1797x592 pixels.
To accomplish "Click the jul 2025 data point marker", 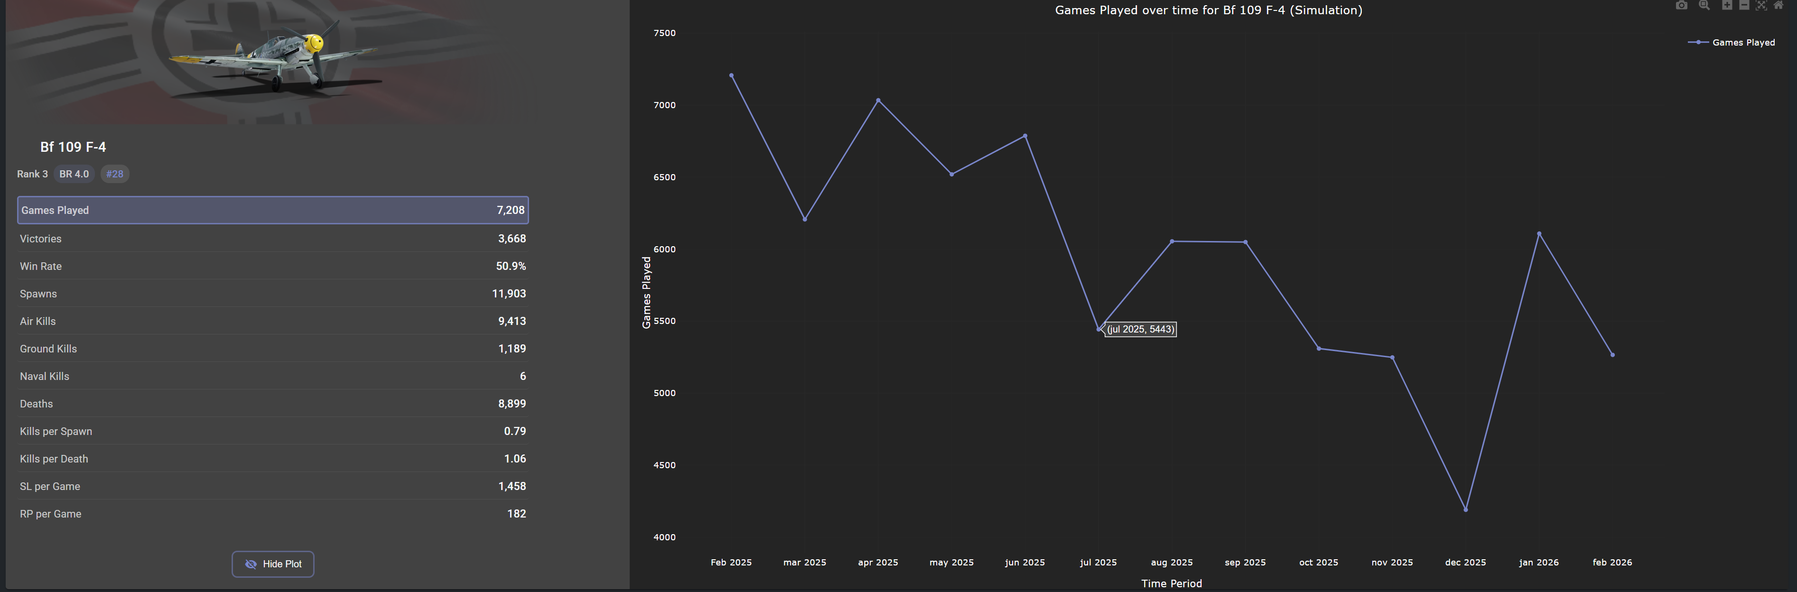I will coord(1098,329).
